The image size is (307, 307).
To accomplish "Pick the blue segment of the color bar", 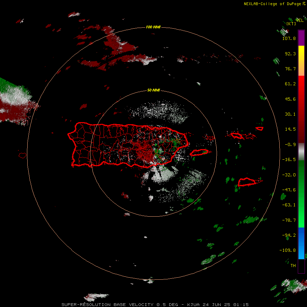I will point(301,243).
